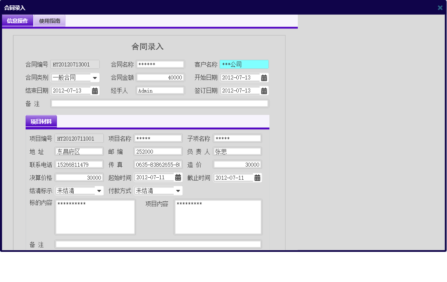Select the highlighted 客户名称 field

(x=244, y=64)
